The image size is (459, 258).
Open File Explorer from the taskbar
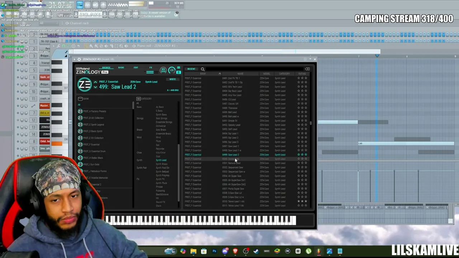193,251
